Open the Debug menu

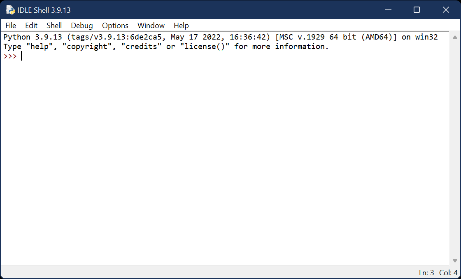(82, 26)
